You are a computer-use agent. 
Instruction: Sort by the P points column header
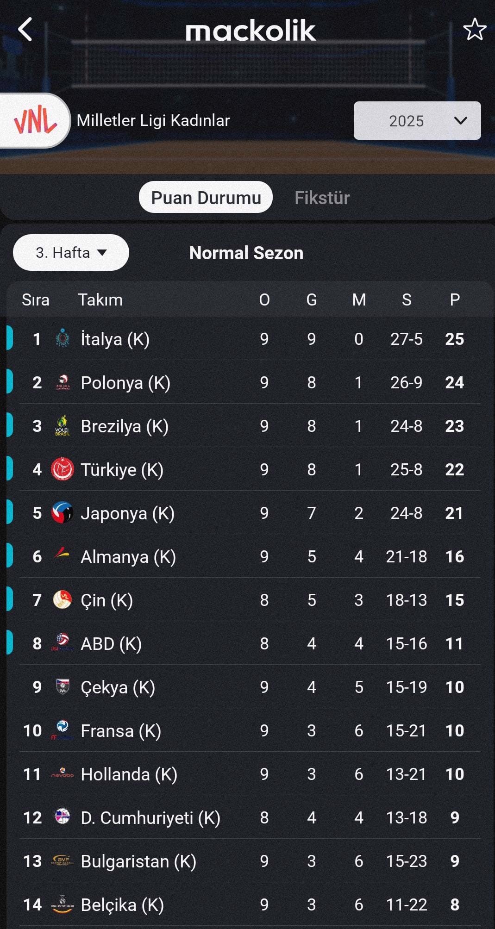point(455,300)
